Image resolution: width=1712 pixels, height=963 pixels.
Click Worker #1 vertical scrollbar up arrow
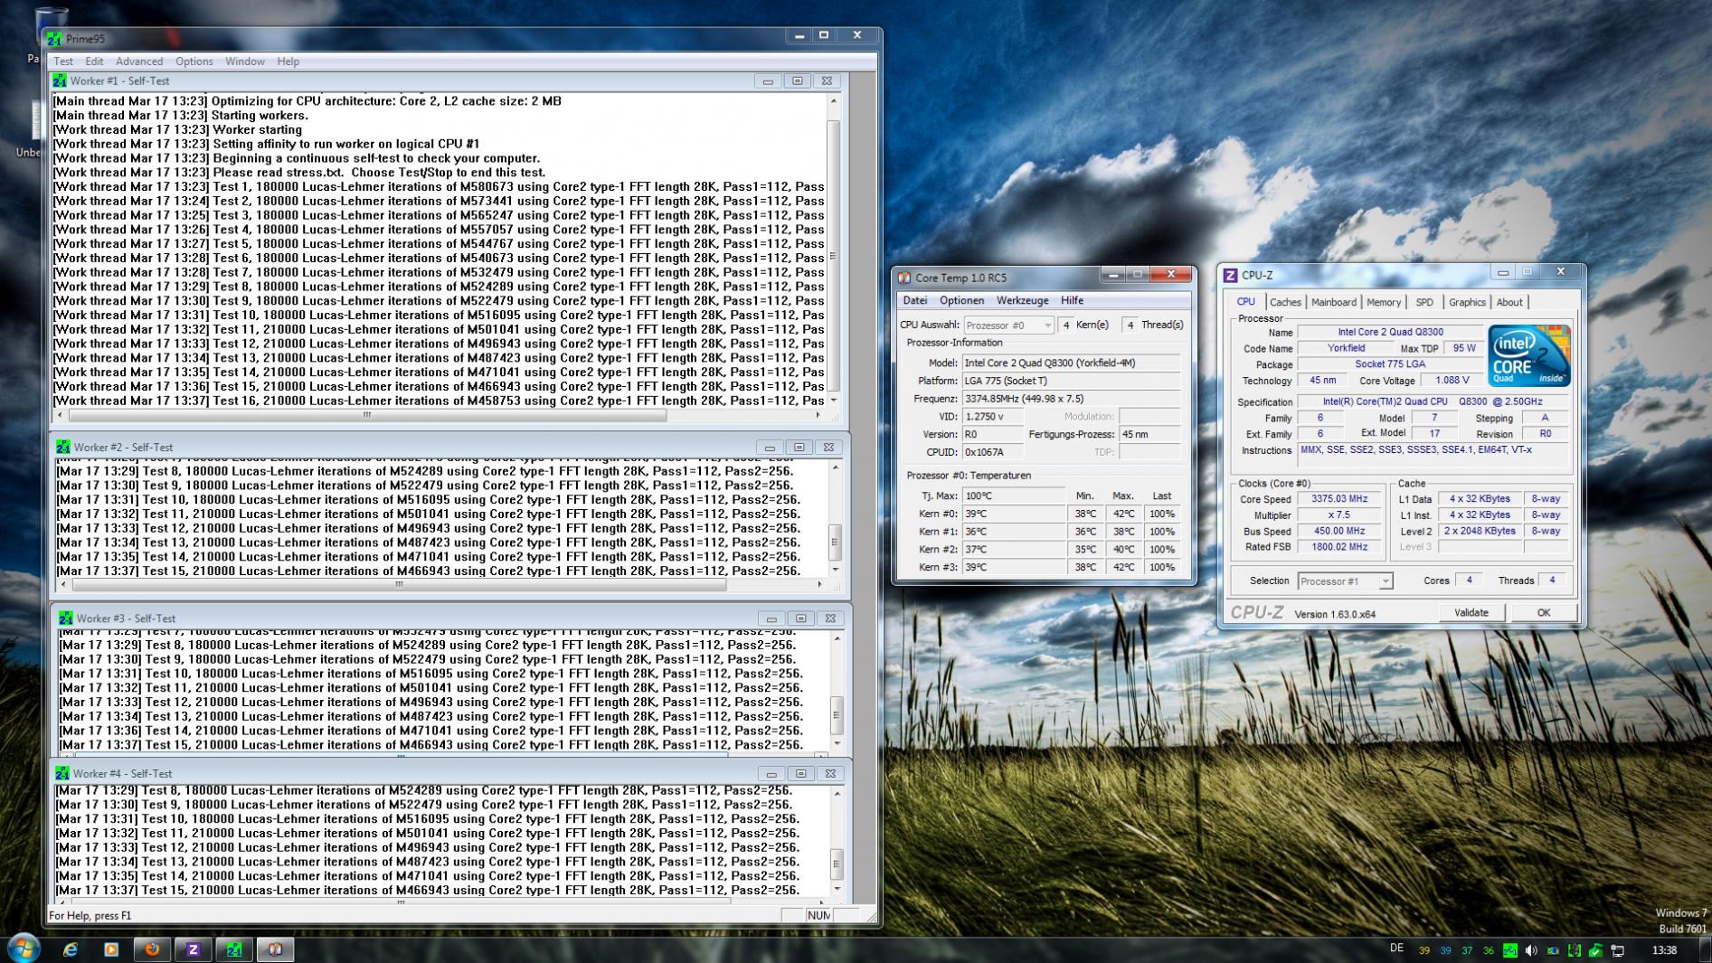pos(833,100)
